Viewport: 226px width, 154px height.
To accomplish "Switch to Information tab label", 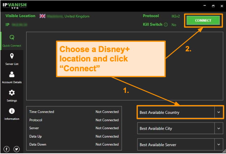I will (x=12, y=119).
